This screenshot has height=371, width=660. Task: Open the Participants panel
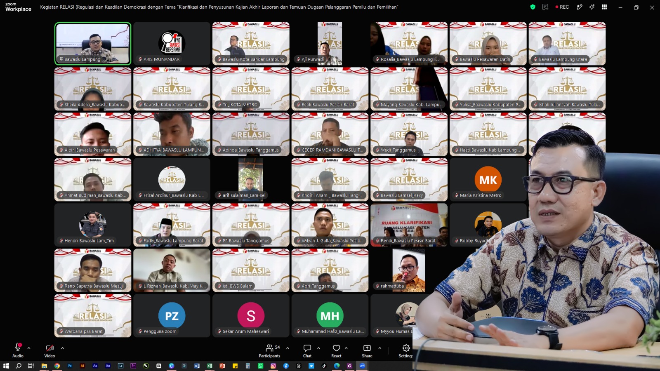(269, 350)
